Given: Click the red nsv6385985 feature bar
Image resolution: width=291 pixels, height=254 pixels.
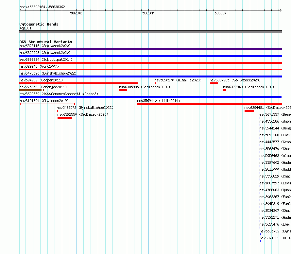Looking at the screenshot, I should 123,90.
